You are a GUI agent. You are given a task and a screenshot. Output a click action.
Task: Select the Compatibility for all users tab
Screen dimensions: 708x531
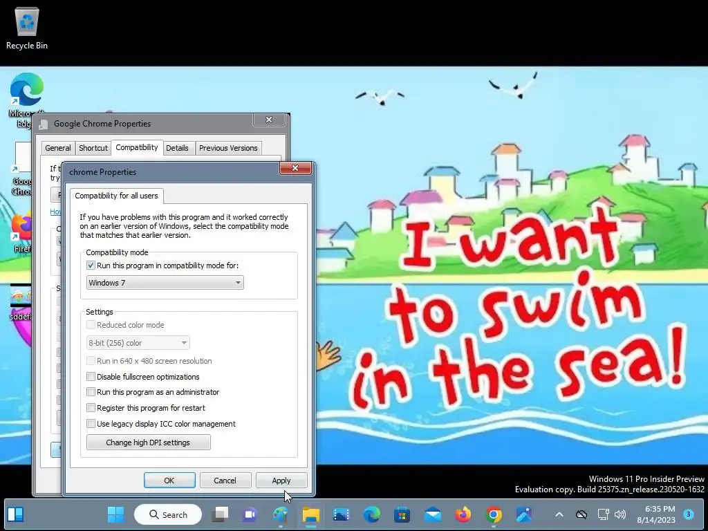tap(116, 196)
